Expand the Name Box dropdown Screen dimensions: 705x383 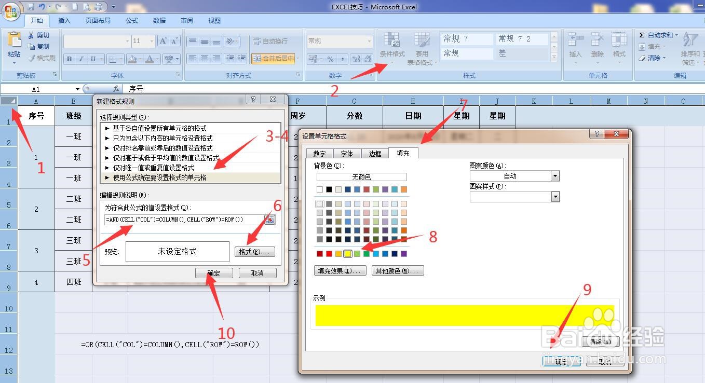click(x=77, y=89)
